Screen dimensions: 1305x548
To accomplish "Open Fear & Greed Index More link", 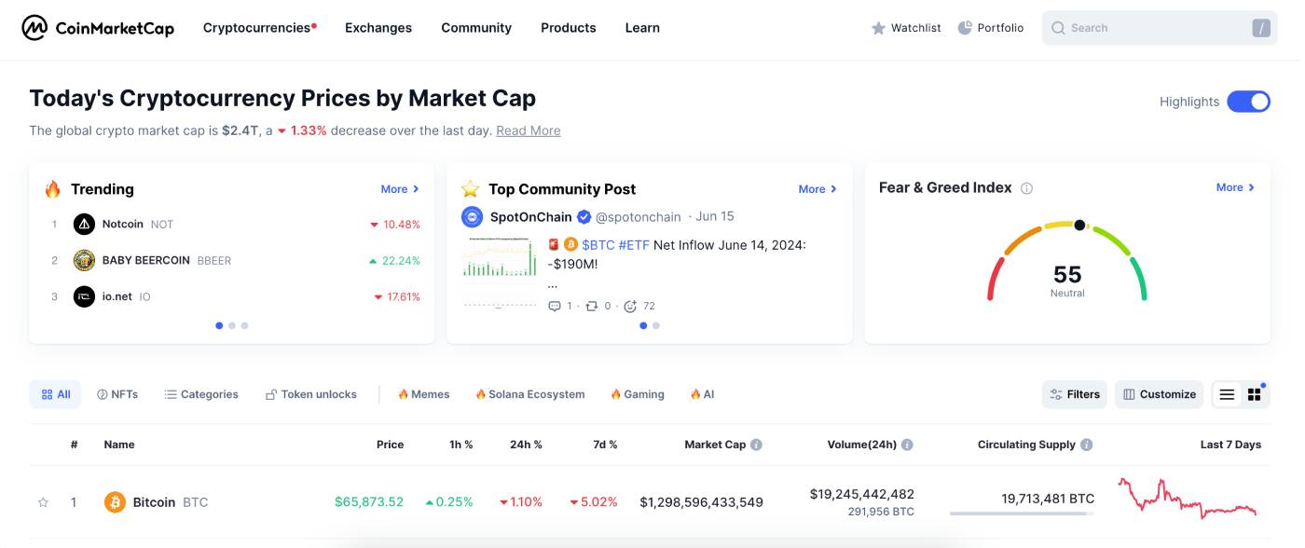I will click(1235, 187).
